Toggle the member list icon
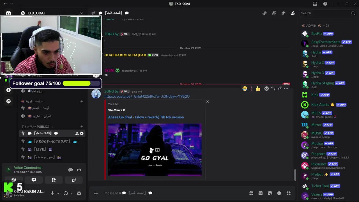 pos(293,13)
